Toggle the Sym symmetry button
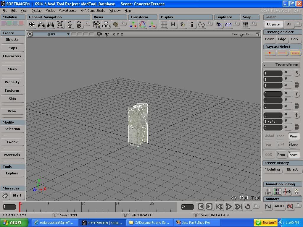Image resolution: width=303 pixels, height=227 pixels. tap(294, 155)
